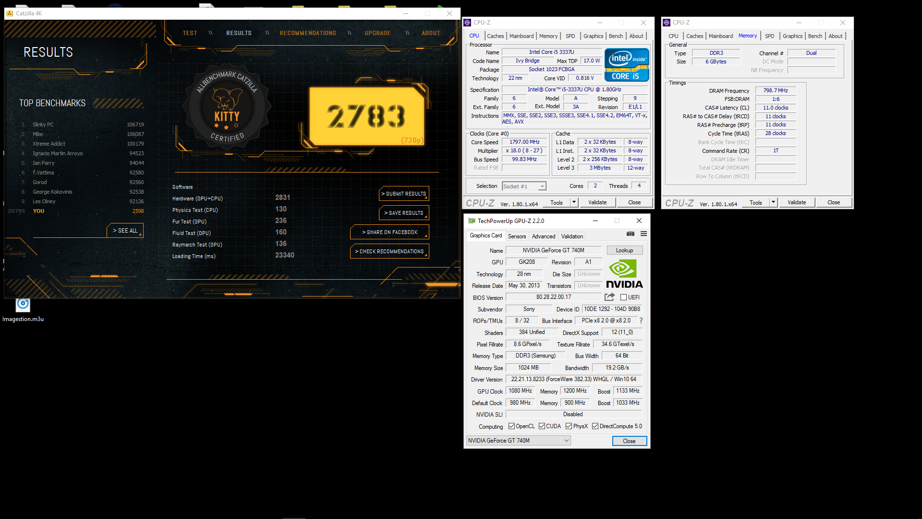Select the Xtreme Addict benchmark entry
922x519 pixels.
click(x=82, y=144)
